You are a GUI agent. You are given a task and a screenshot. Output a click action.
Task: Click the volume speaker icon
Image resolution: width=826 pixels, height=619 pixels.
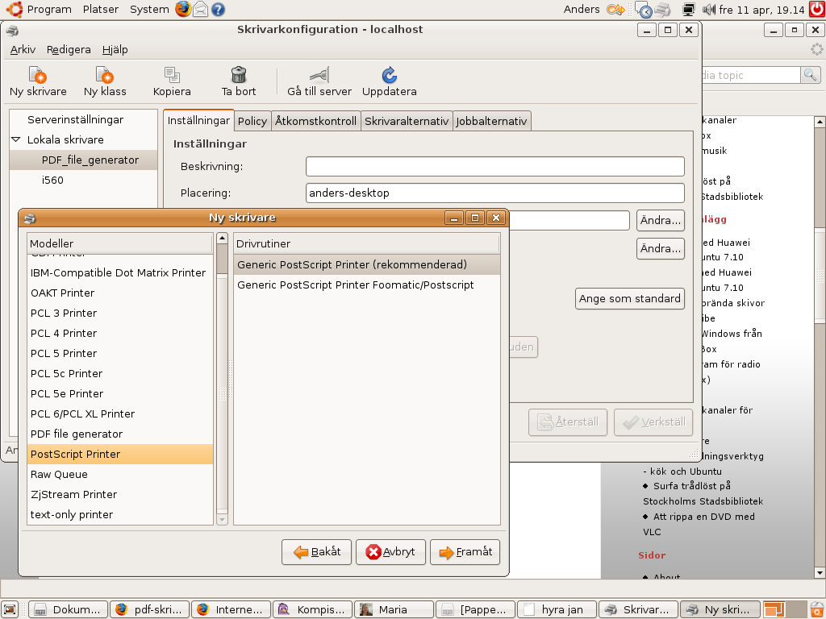pos(709,10)
